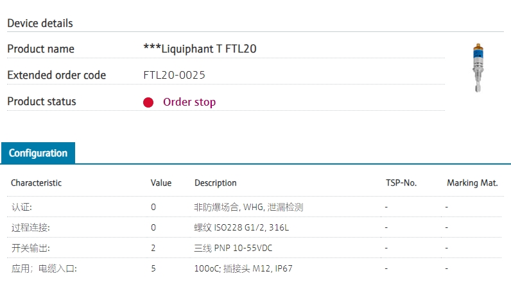Click the Order stop status text
The image size is (511, 285).
189,102
